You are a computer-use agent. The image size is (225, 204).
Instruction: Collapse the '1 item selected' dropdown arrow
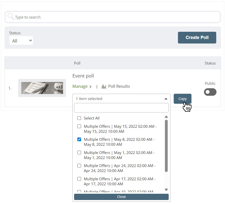click(166, 99)
